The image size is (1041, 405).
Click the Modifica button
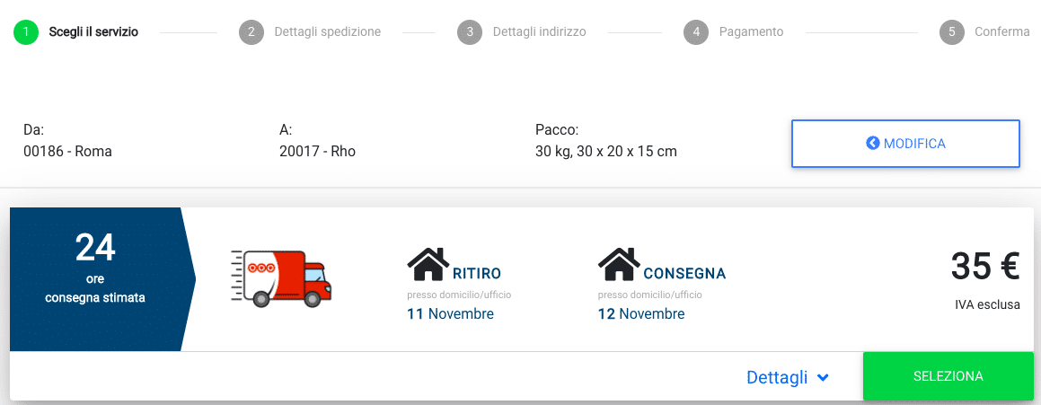click(x=905, y=144)
